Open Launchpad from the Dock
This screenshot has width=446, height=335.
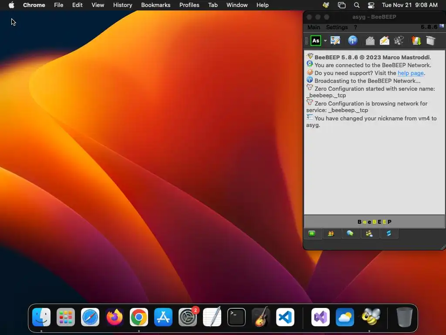[66, 317]
